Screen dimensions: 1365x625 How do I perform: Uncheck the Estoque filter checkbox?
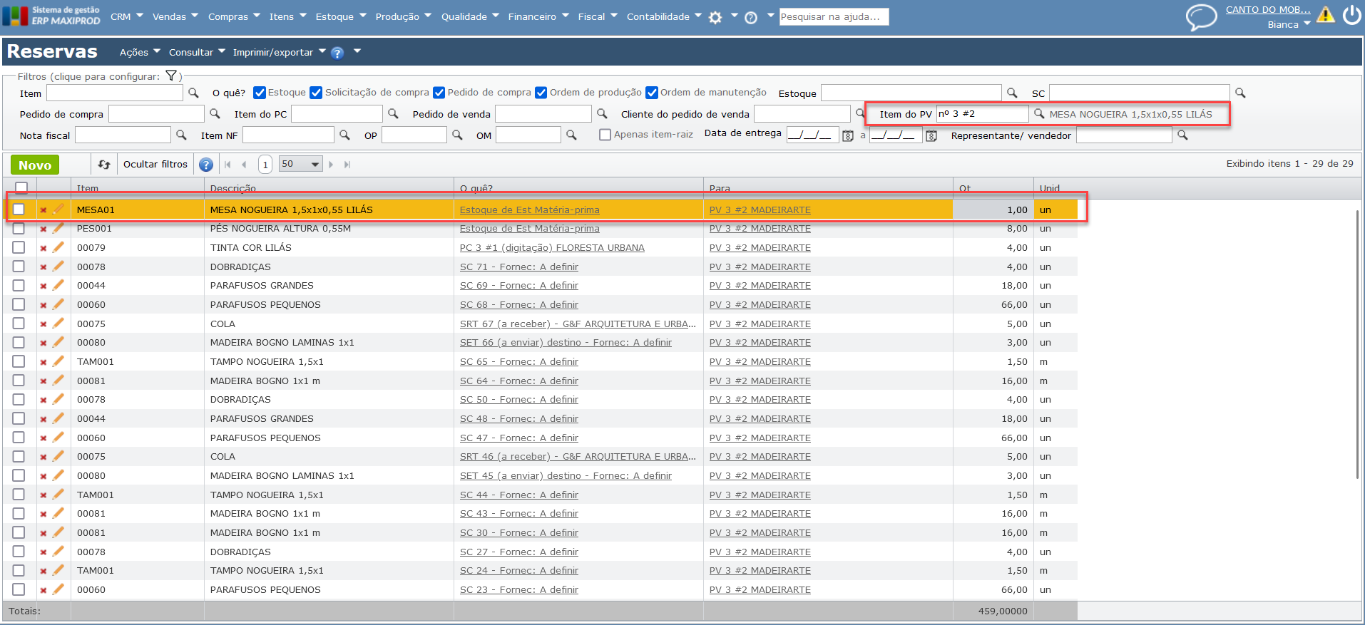pos(260,93)
